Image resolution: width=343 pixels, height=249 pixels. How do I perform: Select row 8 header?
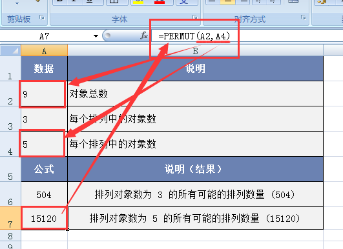point(10,235)
